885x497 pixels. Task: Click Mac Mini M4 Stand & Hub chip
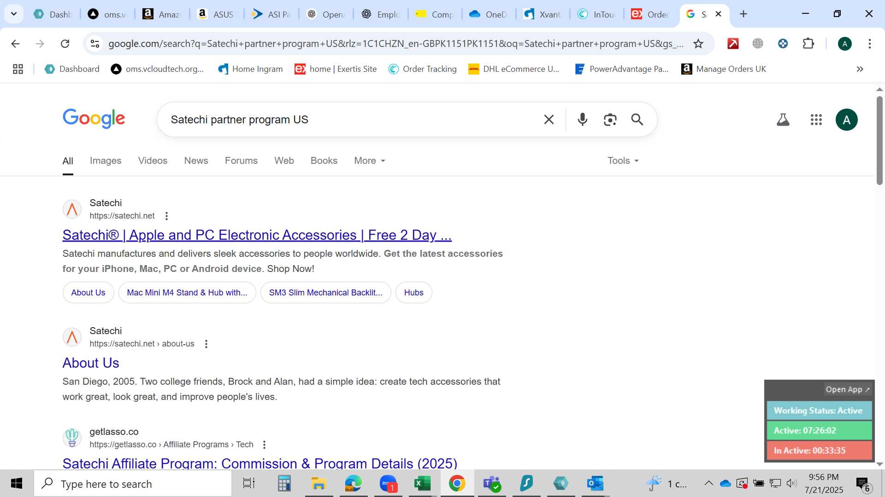point(187,293)
